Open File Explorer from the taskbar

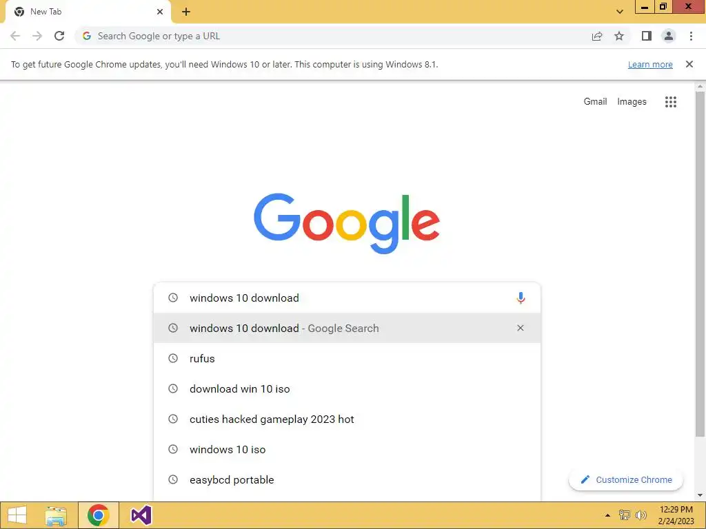pyautogui.click(x=56, y=515)
